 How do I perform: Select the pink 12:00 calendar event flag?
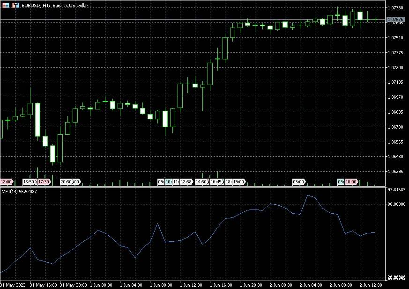[6, 181]
